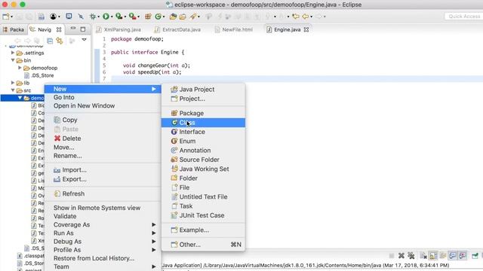This screenshot has width=483, height=271.
Task: Click the Run External Tools icon
Action: click(133, 17)
